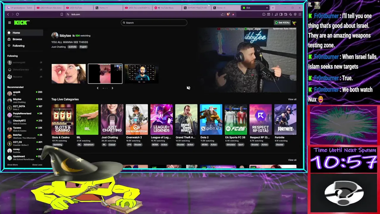Open featured ibbytee stream video player
Image resolution: width=380 pixels, height=214 pixels.
(x=247, y=59)
